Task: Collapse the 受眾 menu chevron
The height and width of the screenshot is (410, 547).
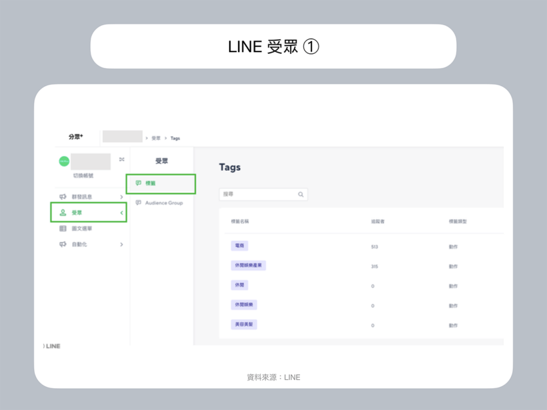Action: [122, 213]
